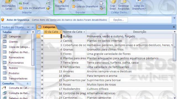
Task: Open the ID da Cate column filter dropdown
Action: pos(60,32)
